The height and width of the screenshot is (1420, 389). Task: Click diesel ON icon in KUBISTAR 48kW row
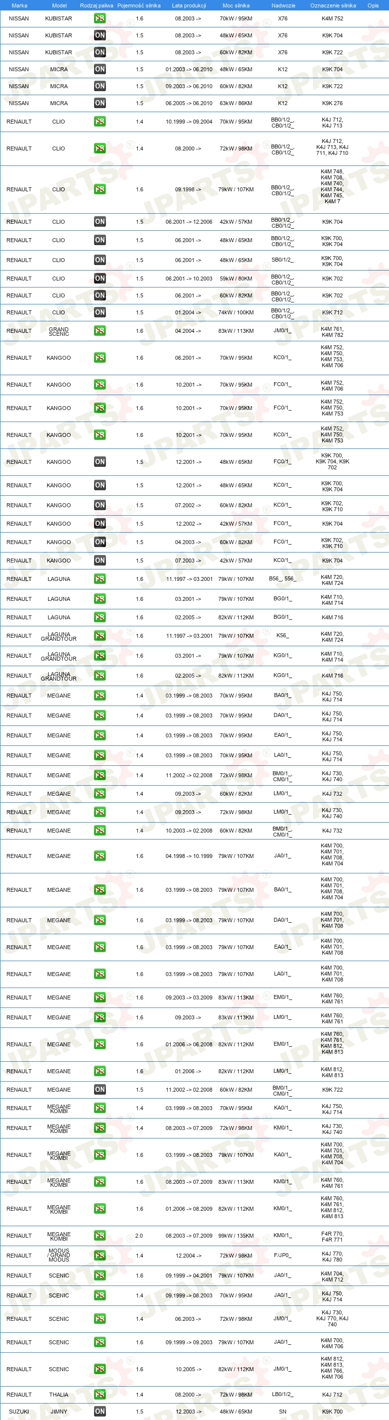(x=99, y=35)
